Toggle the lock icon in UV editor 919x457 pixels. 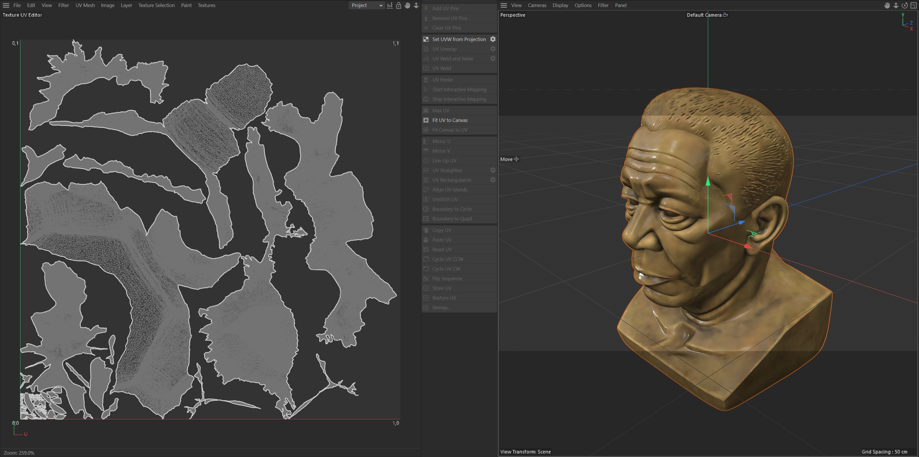[398, 5]
